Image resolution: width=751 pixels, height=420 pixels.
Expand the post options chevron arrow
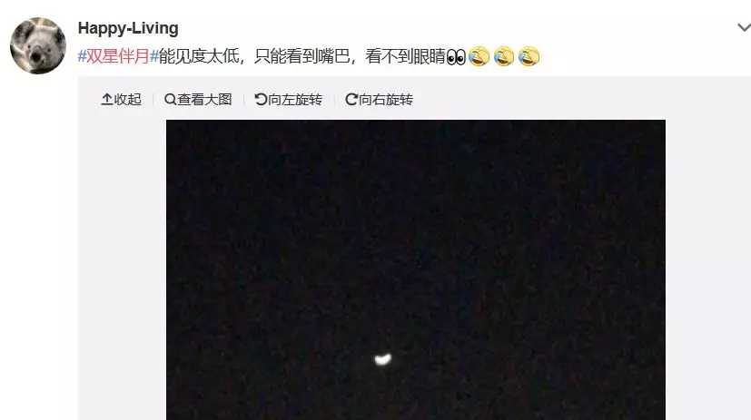click(744, 27)
